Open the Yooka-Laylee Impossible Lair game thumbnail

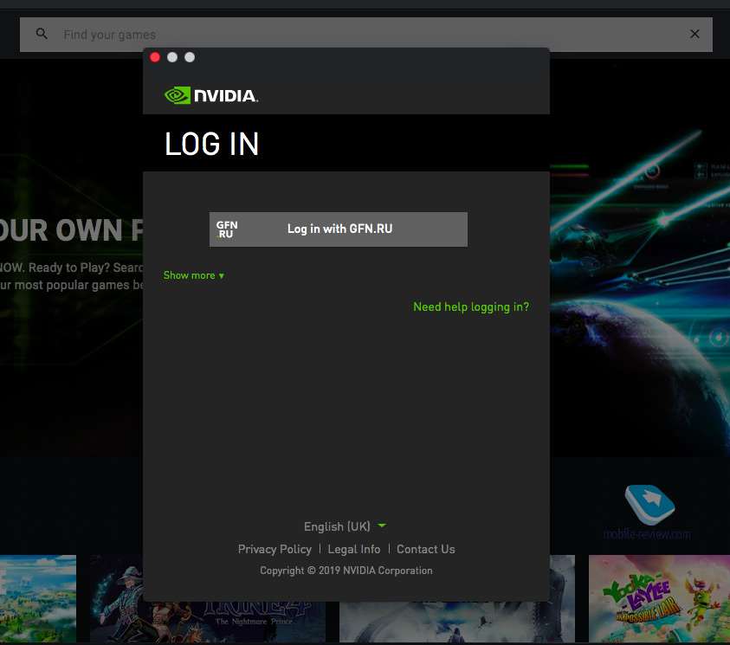pyautogui.click(x=659, y=598)
